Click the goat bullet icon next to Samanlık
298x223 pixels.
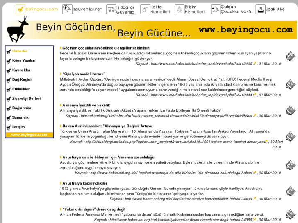[9, 118]
